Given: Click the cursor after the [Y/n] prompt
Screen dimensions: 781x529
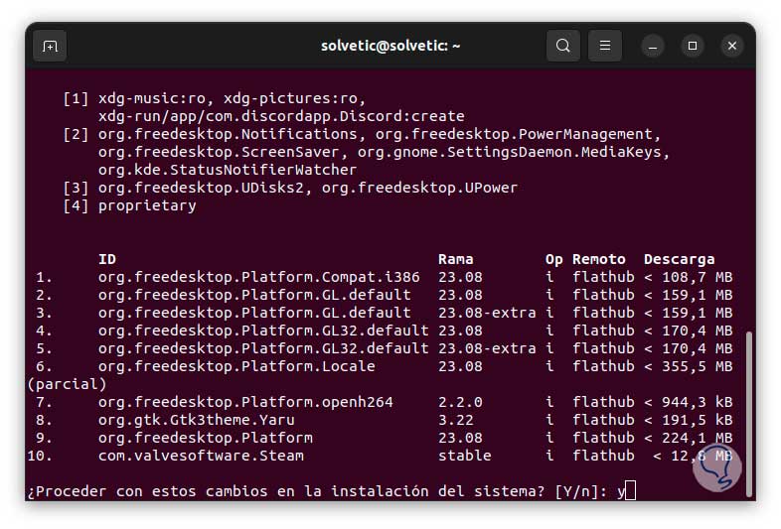Looking at the screenshot, I should [630, 490].
